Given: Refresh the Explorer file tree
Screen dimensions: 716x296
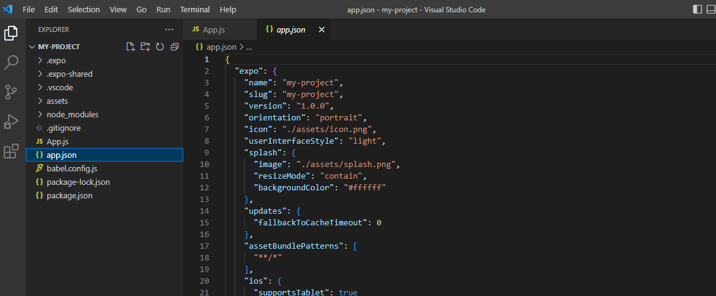Looking at the screenshot, I should click(x=160, y=47).
